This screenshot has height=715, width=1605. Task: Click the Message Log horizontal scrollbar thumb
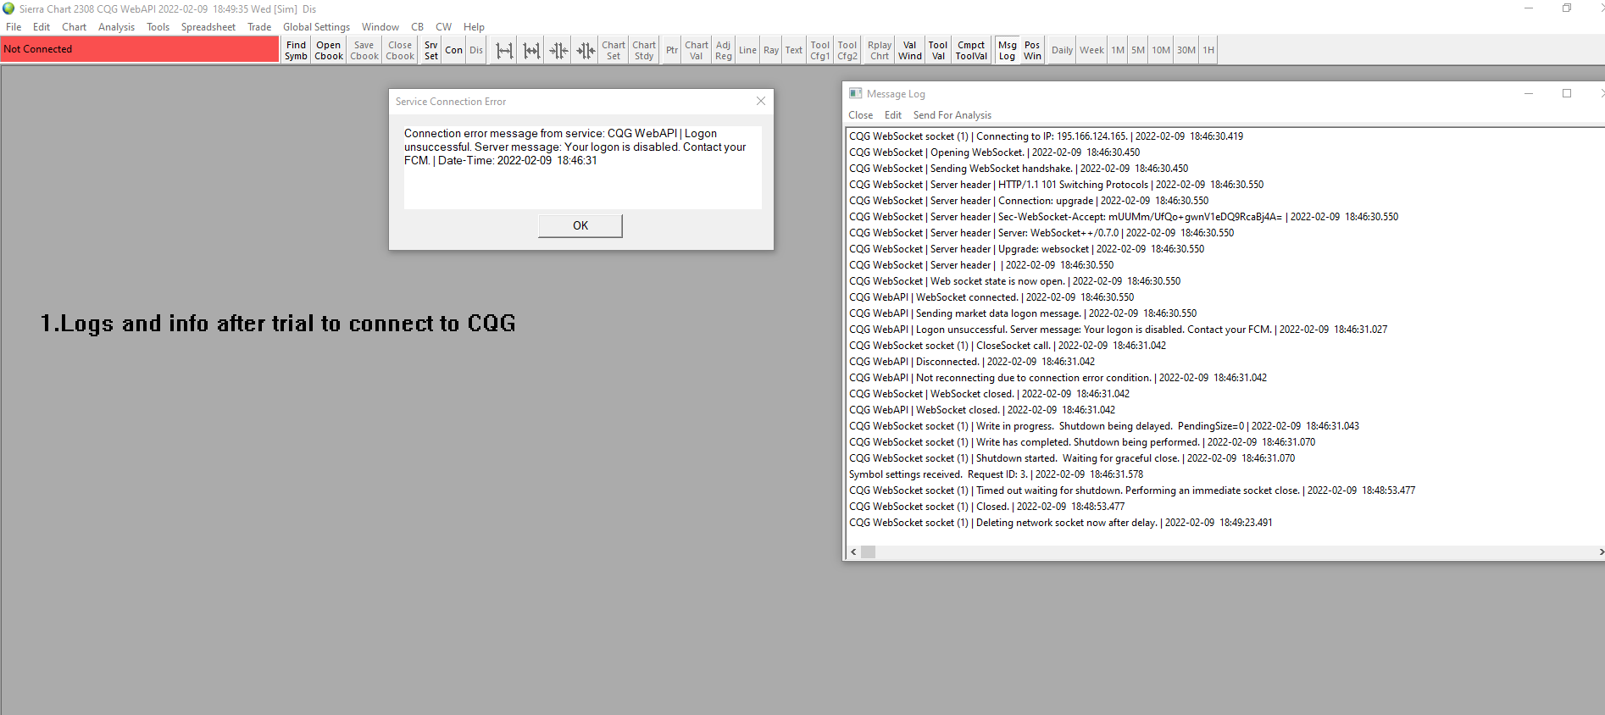pos(869,551)
